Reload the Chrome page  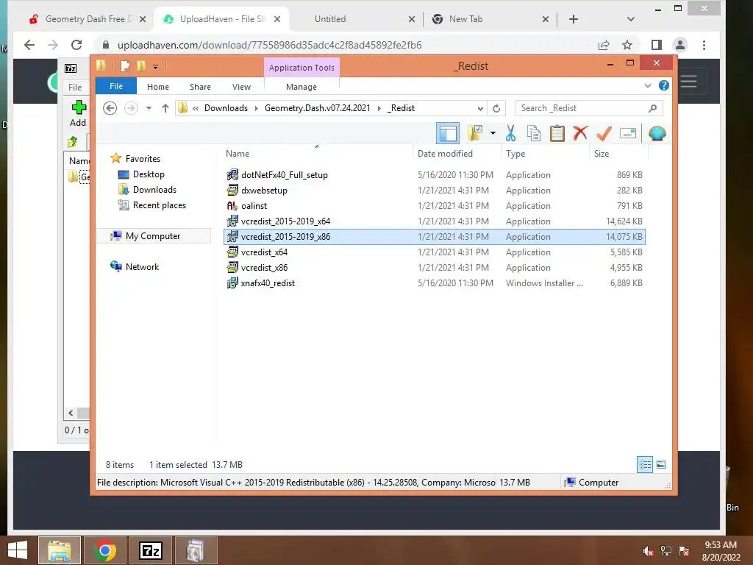click(76, 45)
